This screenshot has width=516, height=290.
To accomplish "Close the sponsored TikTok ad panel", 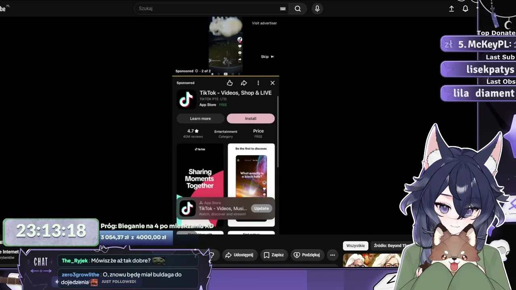I will [x=273, y=83].
